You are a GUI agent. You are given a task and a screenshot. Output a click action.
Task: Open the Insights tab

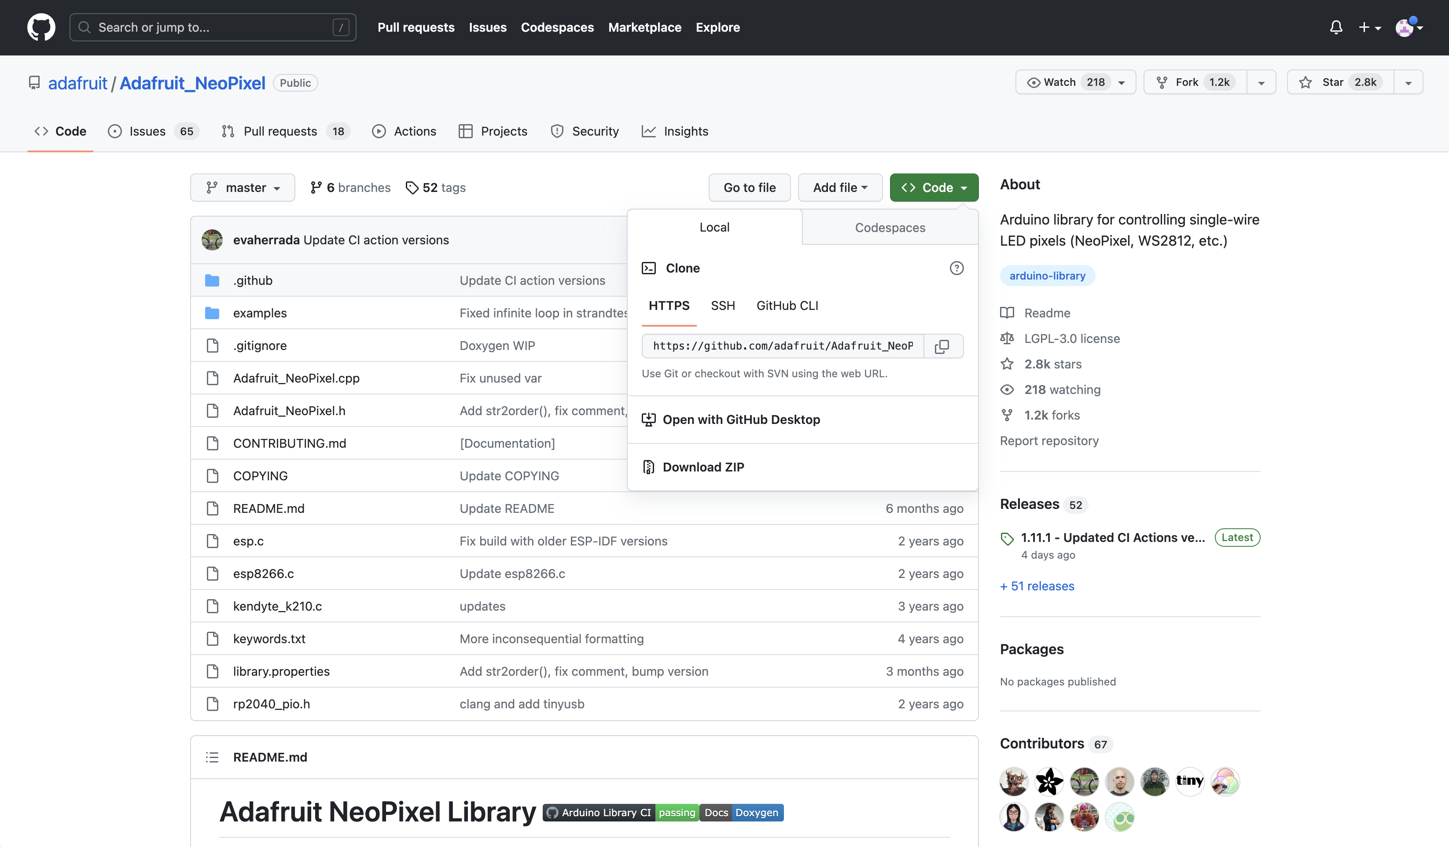coord(675,131)
